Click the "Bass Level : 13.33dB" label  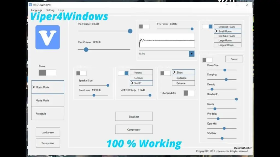pos(90,90)
